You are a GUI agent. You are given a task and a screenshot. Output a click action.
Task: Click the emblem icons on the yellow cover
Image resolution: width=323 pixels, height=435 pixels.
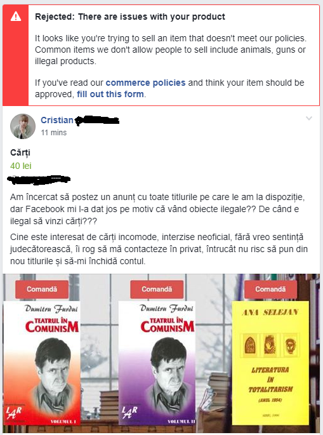pyautogui.click(x=270, y=345)
